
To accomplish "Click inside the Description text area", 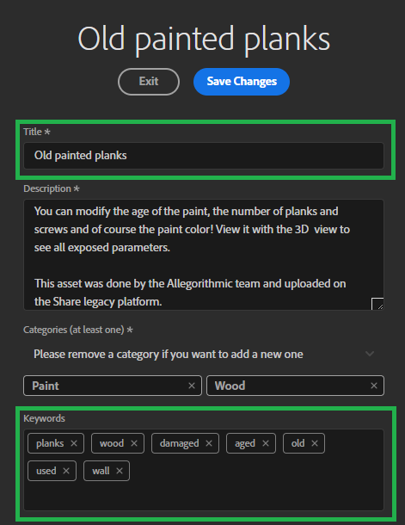I will click(204, 255).
